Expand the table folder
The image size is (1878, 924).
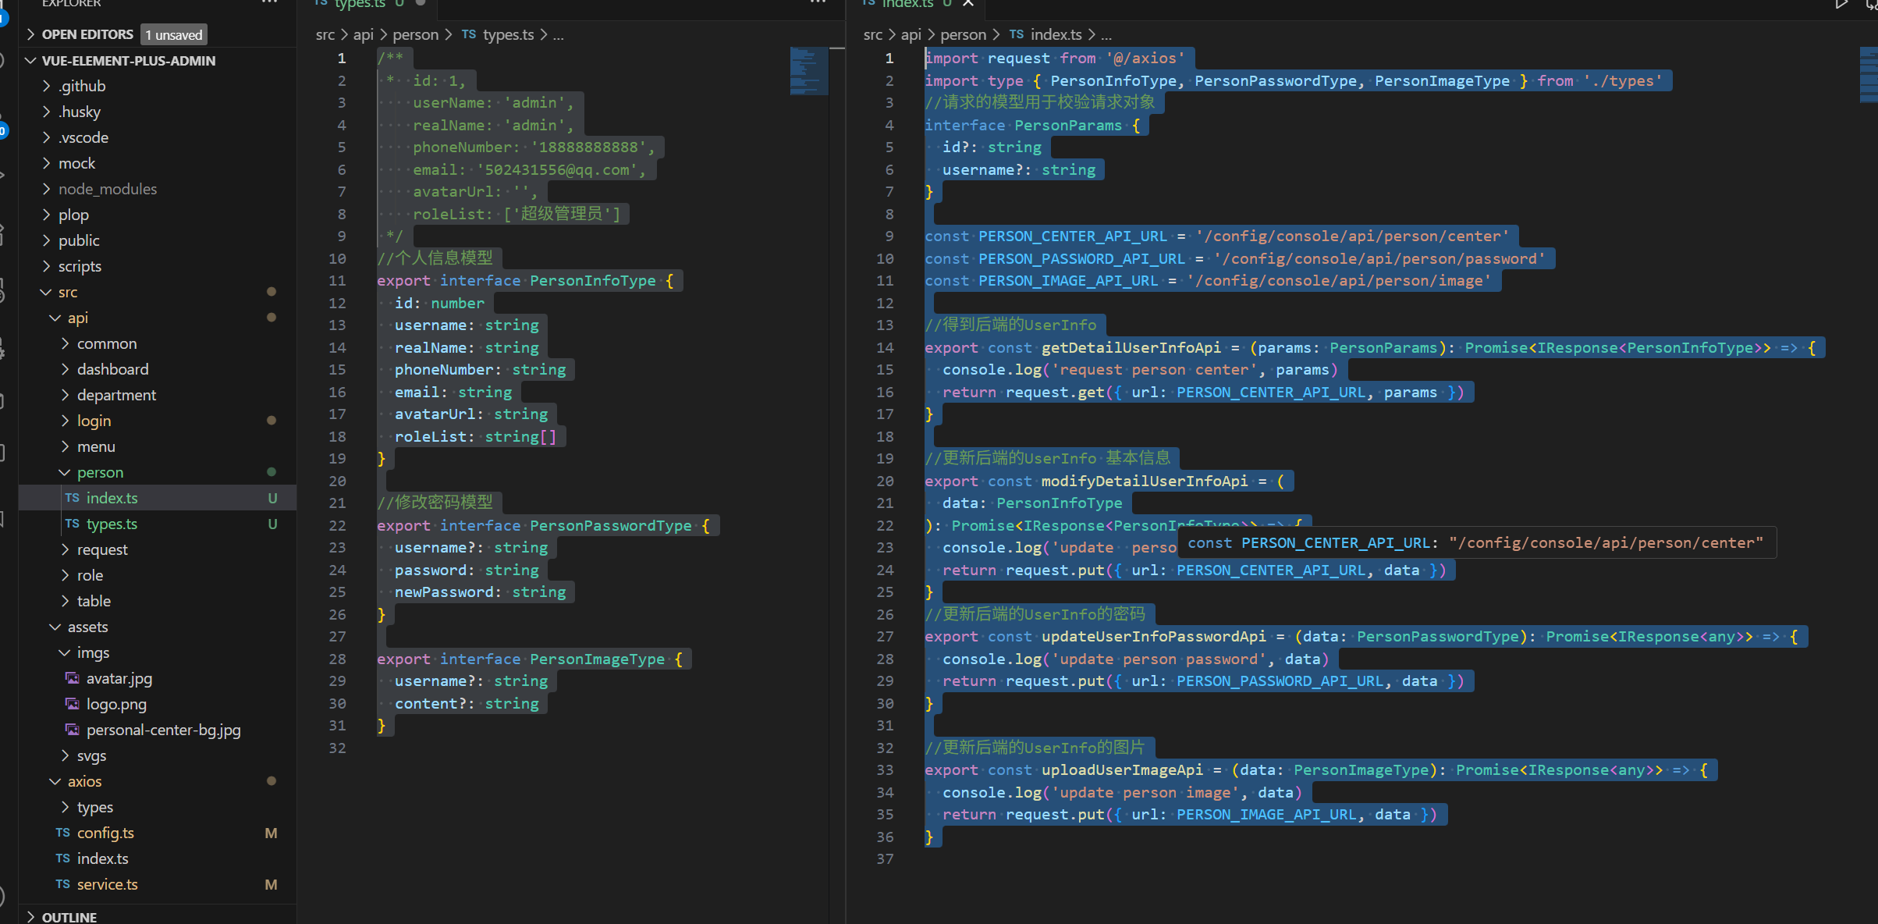[x=65, y=601]
